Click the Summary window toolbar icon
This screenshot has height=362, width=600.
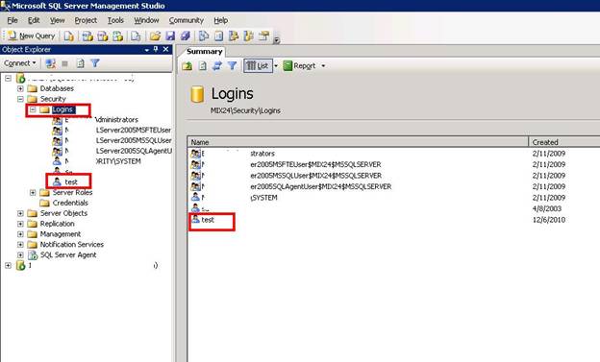tap(218, 36)
